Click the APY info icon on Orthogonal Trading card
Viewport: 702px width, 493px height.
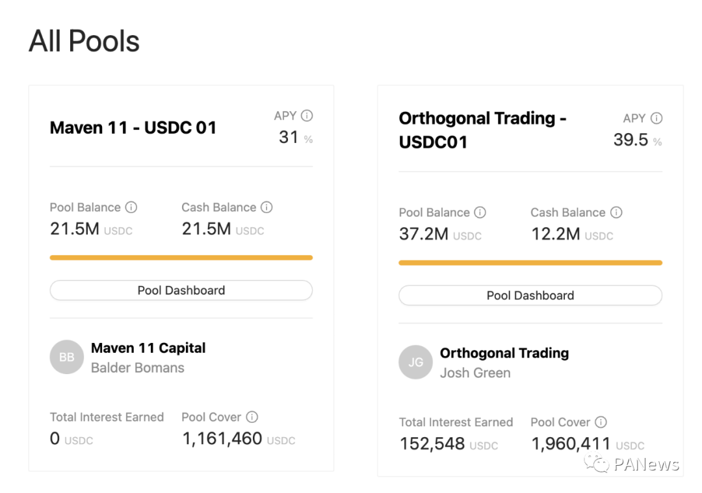658,118
